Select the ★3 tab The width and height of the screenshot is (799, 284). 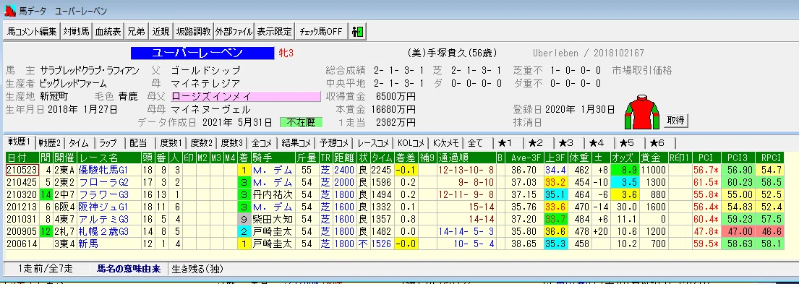(x=567, y=143)
